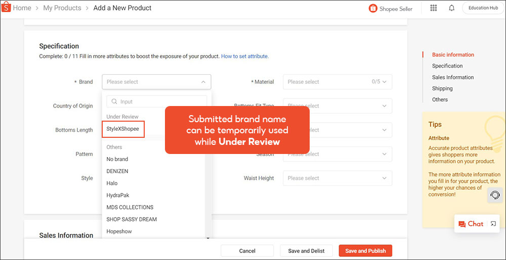Go to Shipping section in sidebar
Viewport: 506px width, 260px height.
tap(442, 88)
